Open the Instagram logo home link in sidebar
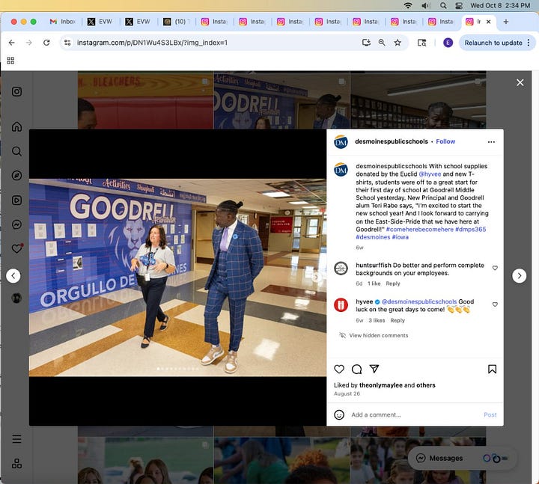539x484 pixels. [x=16, y=91]
